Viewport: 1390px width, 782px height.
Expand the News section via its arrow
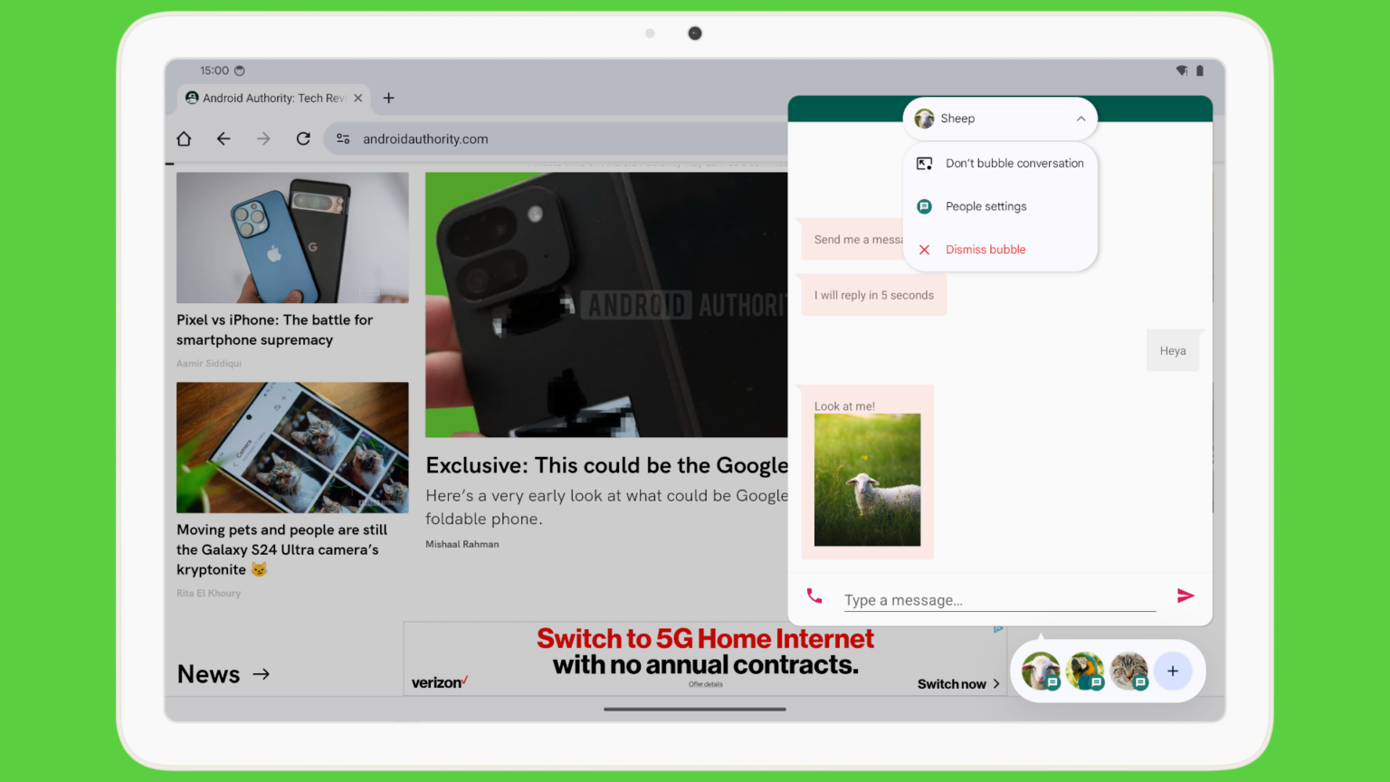(x=261, y=673)
